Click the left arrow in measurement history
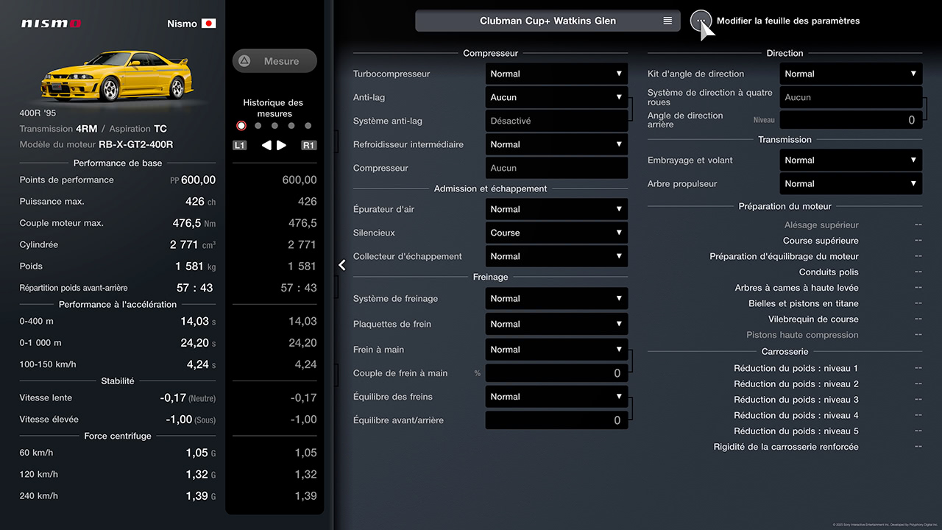 tap(266, 145)
